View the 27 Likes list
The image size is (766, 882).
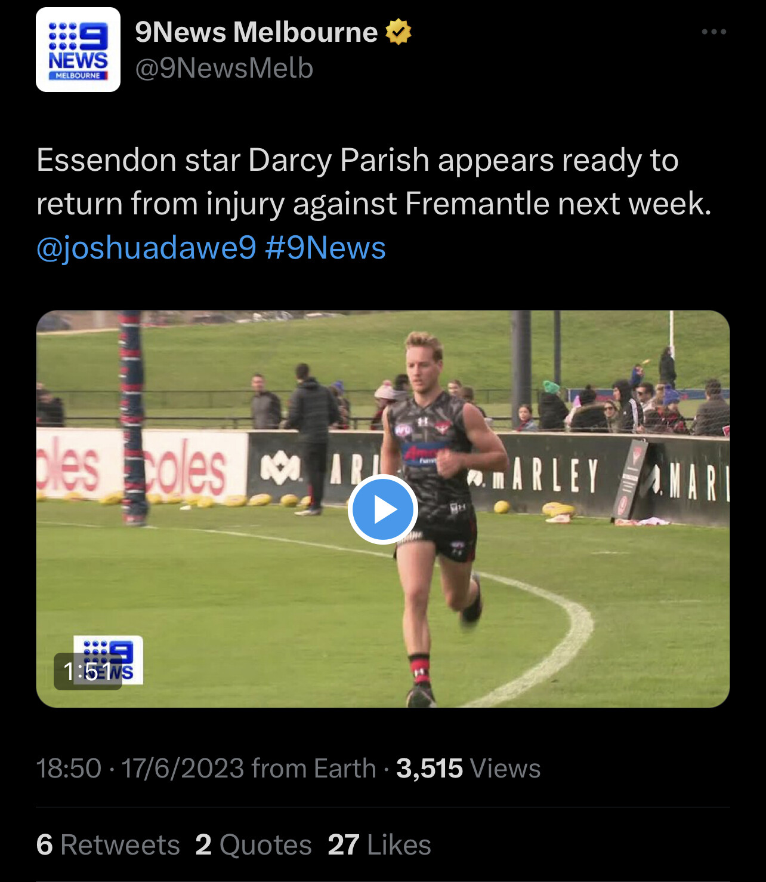pos(379,844)
